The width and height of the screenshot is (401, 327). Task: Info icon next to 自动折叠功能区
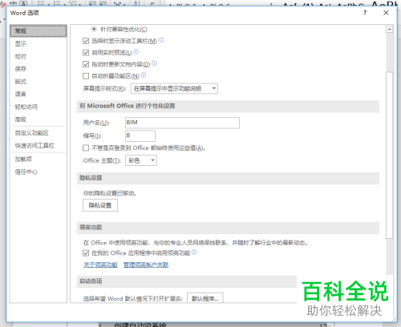click(144, 75)
